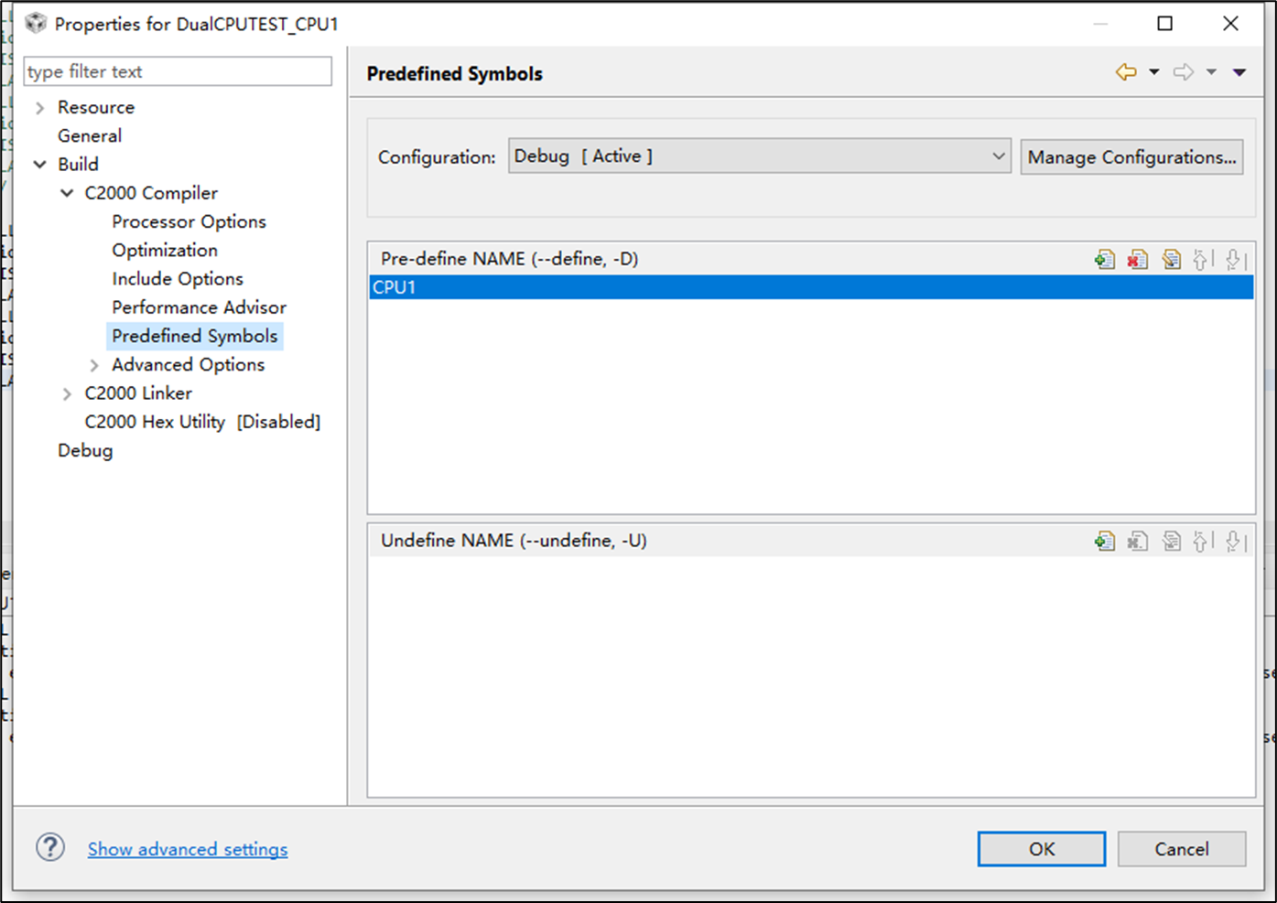The image size is (1277, 903).
Task: Delete selected pre-define NAME entry
Action: [1138, 259]
